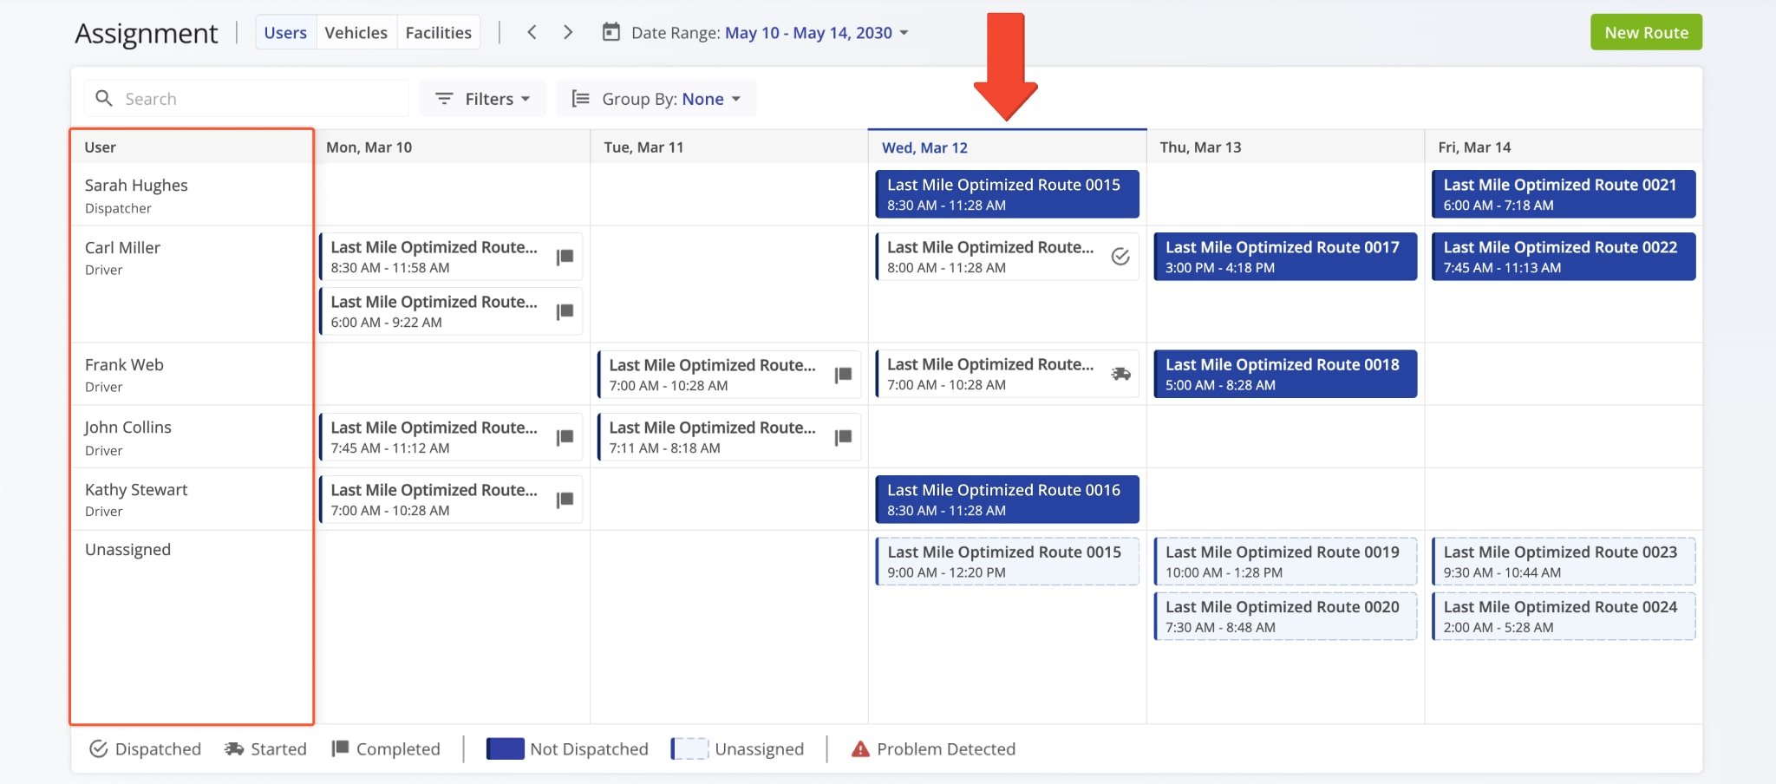Click the Dispatched legend check icon
Image resolution: width=1776 pixels, height=784 pixels.
click(x=99, y=748)
